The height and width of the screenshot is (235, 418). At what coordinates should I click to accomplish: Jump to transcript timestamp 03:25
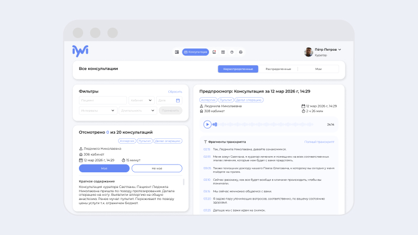coord(207,210)
